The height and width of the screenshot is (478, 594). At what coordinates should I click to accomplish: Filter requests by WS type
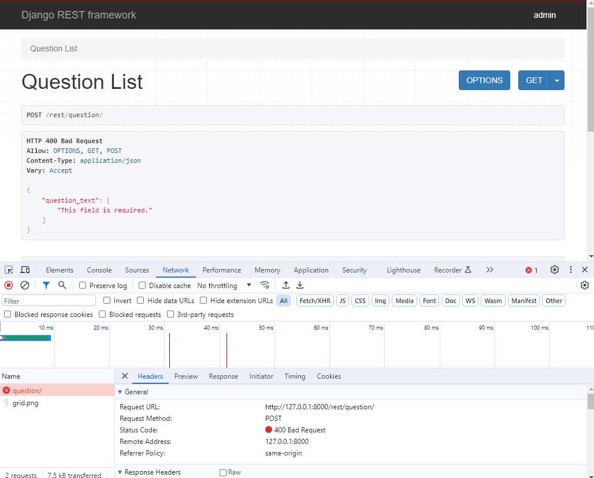coord(470,301)
